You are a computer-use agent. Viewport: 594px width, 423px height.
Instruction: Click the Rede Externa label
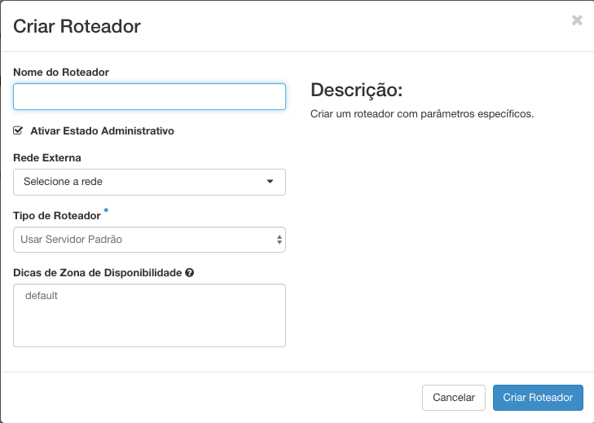tap(47, 157)
